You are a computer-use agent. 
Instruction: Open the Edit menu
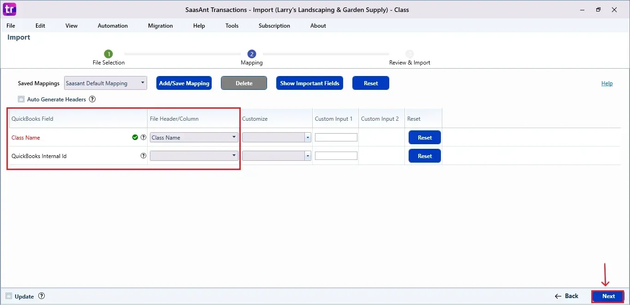coord(41,26)
